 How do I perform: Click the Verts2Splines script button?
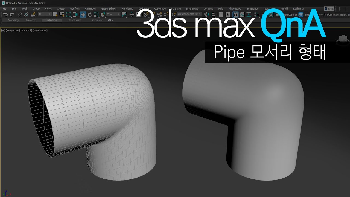pos(290,14)
